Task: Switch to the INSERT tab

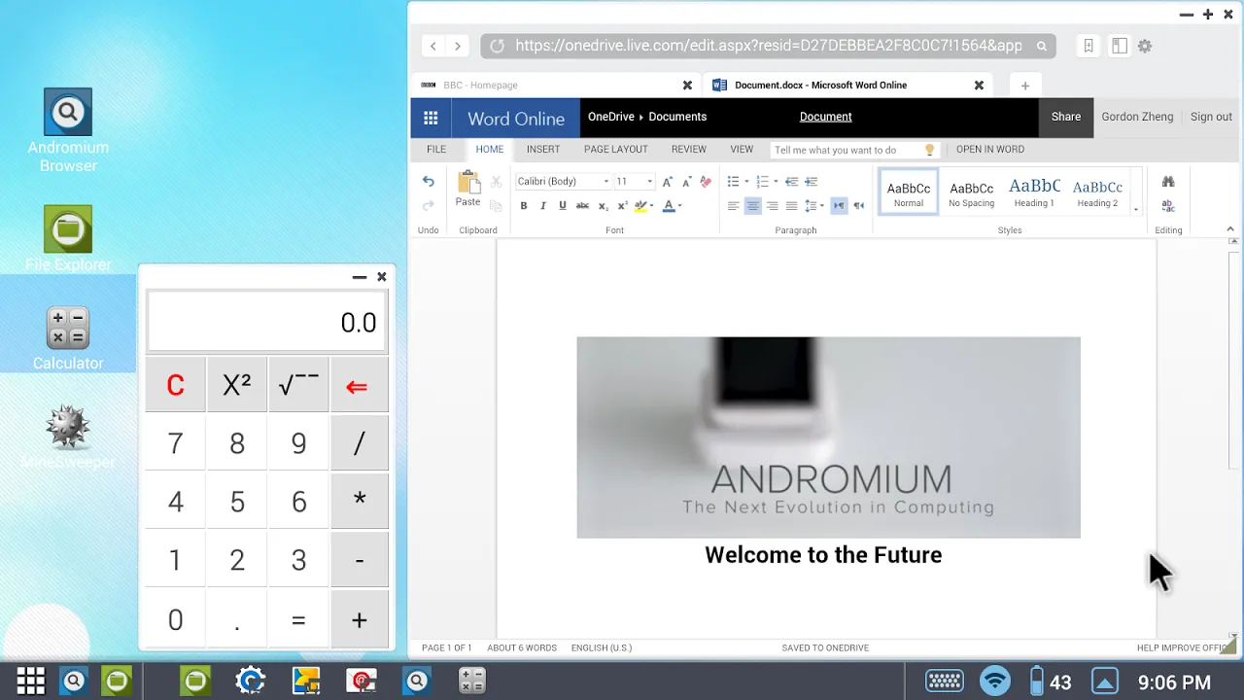Action: [543, 150]
